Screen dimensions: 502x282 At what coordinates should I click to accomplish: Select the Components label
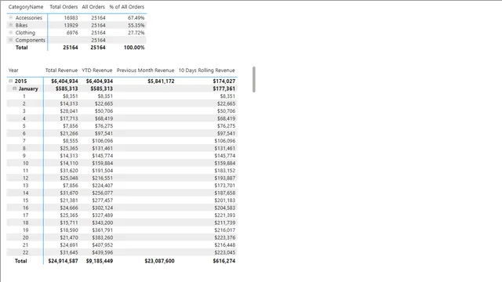point(31,40)
